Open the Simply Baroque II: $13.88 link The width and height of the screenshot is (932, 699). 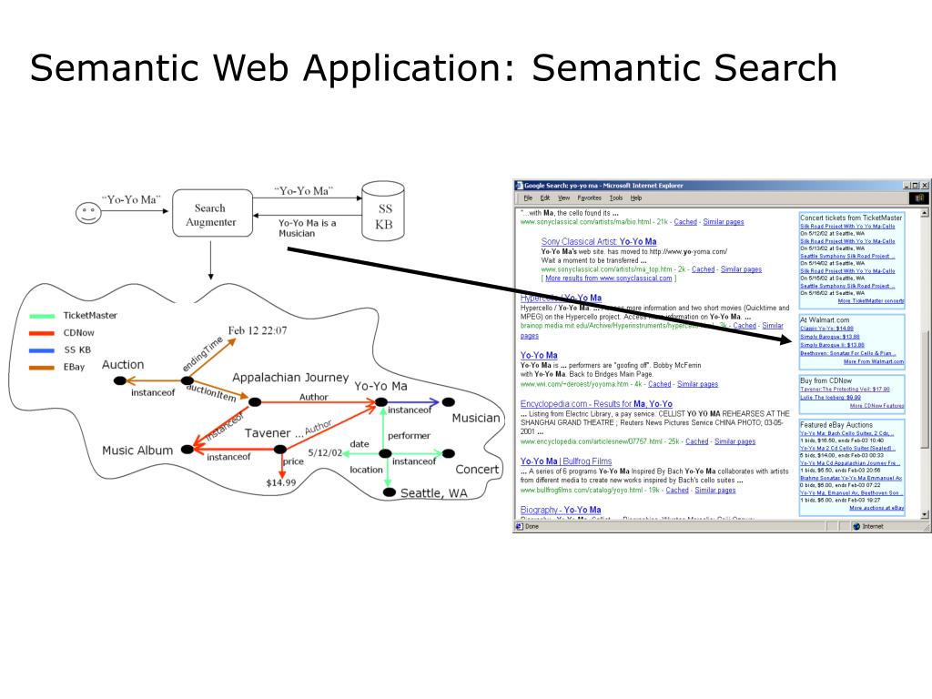(x=832, y=345)
